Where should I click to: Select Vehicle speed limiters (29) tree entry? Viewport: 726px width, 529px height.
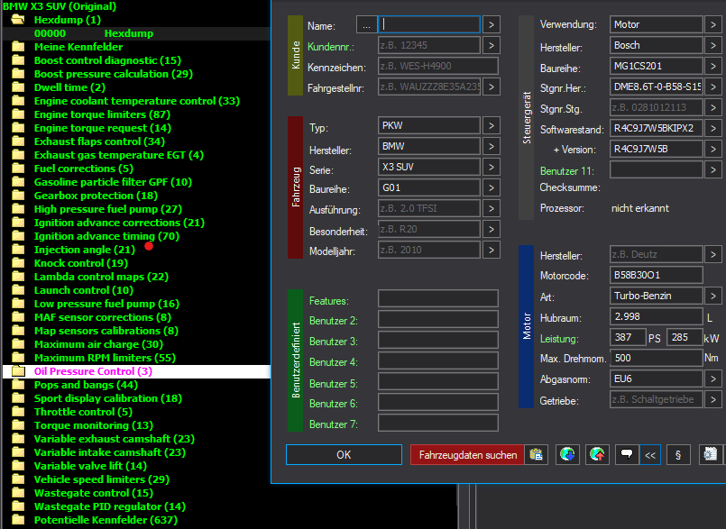tap(101, 479)
